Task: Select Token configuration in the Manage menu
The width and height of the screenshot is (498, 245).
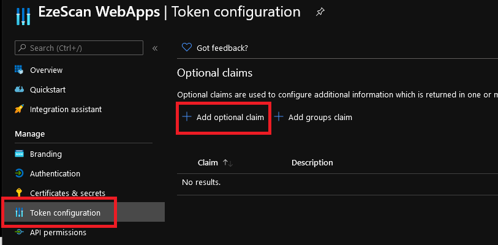Action: point(65,213)
